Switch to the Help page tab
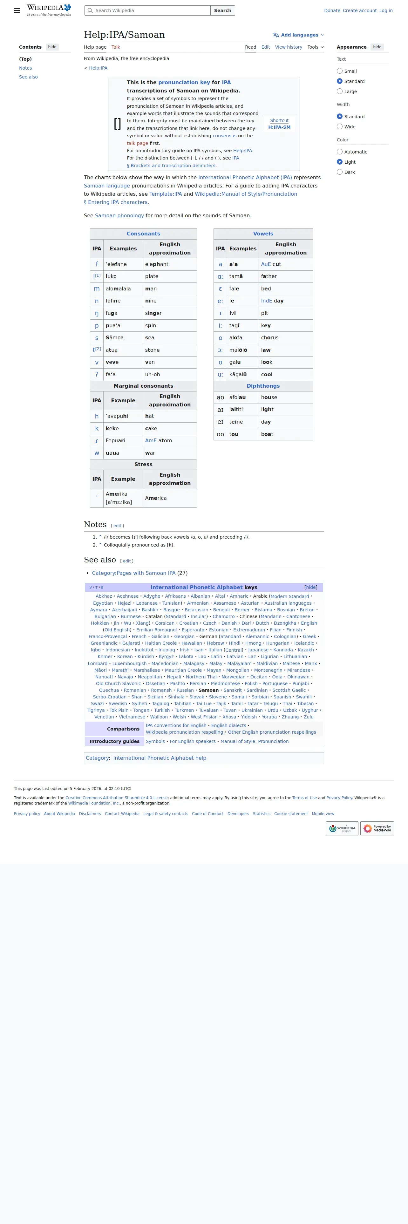408x1224 pixels. [x=95, y=47]
